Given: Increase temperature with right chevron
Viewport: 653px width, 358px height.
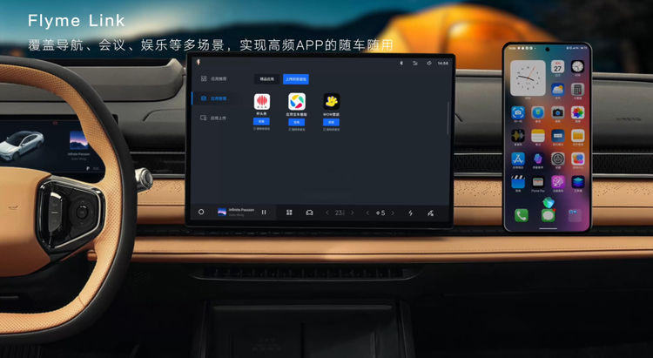Looking at the screenshot, I should click(x=353, y=213).
